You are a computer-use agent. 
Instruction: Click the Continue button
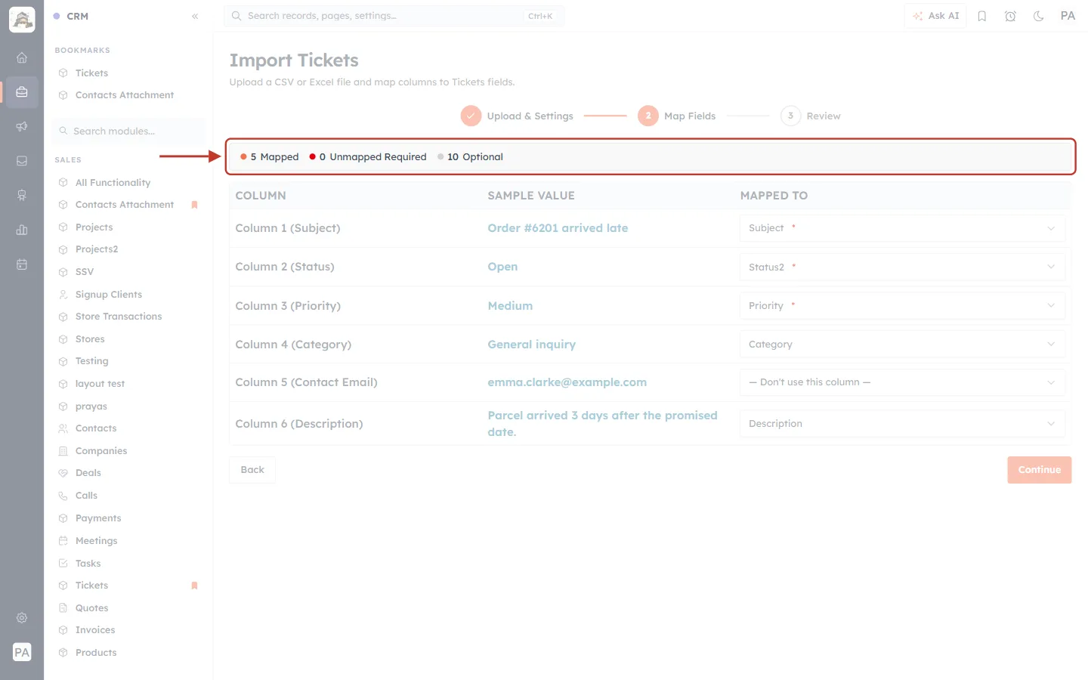(x=1040, y=470)
